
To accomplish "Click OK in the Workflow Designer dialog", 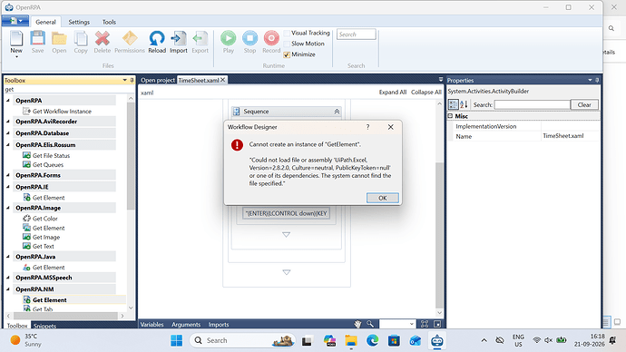I will [383, 198].
